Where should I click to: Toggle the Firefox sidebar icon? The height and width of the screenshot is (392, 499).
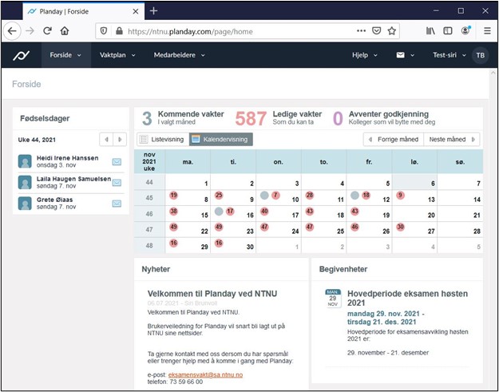[x=448, y=31]
